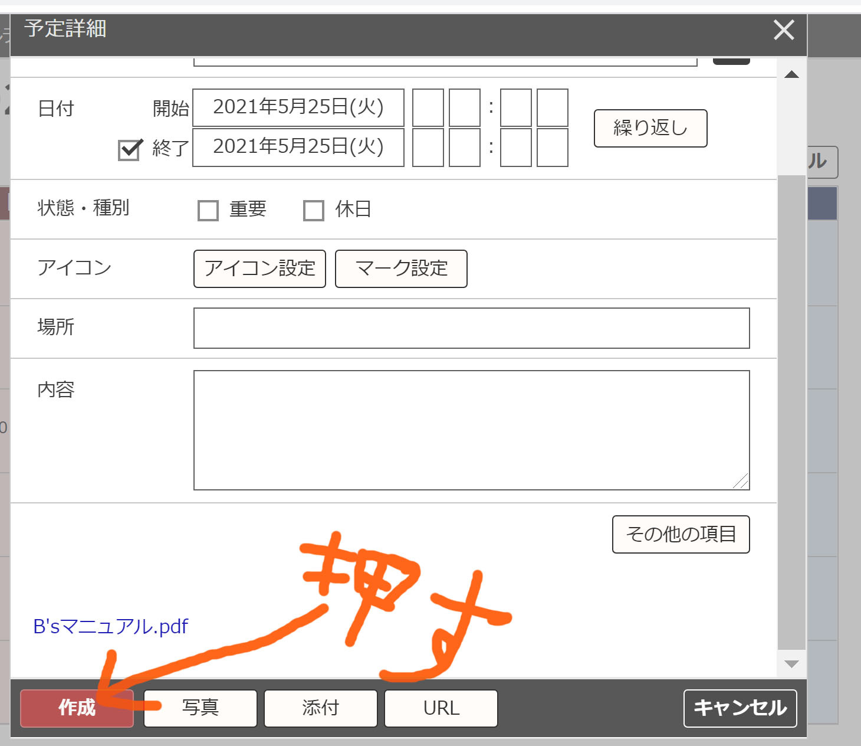Open the end date picker field
This screenshot has height=746, width=861.
coord(298,147)
